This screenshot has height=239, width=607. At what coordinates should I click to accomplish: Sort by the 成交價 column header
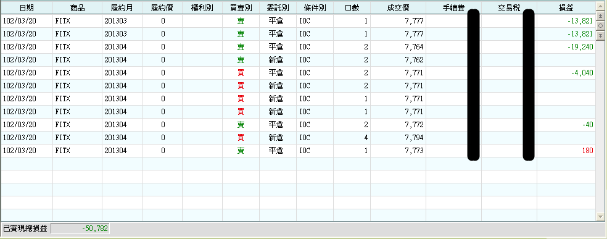point(398,8)
